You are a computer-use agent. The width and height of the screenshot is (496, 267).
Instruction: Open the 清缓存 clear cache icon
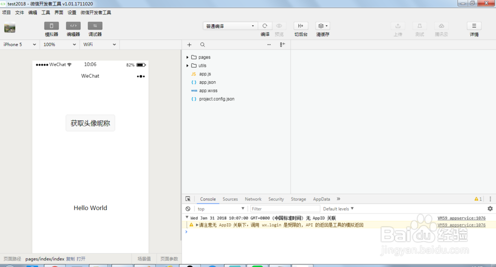tap(322, 26)
